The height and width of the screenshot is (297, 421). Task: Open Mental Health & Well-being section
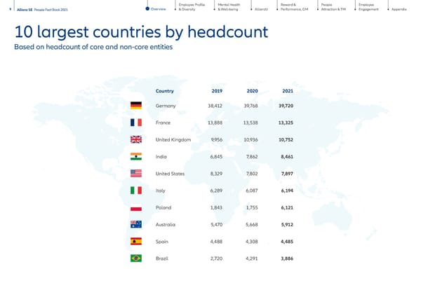coord(229,7)
